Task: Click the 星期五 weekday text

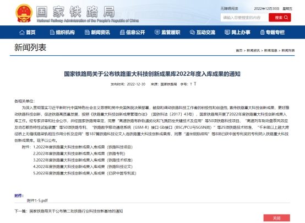Action: 287,9
